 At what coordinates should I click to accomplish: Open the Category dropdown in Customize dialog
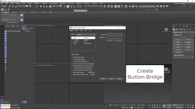pos(86,35)
